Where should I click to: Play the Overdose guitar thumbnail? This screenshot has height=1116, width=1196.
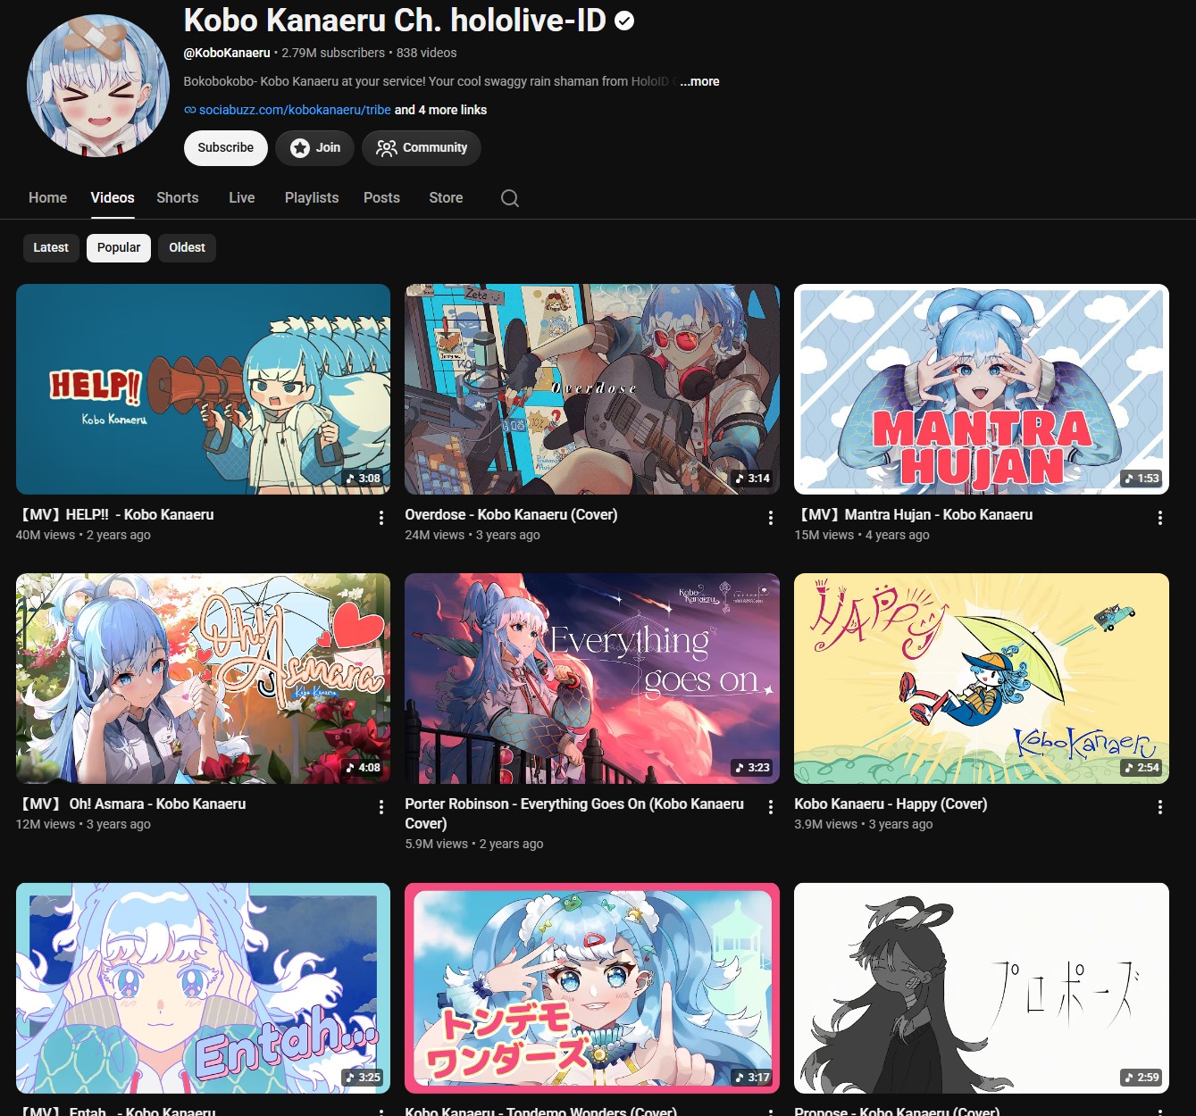pyautogui.click(x=592, y=389)
